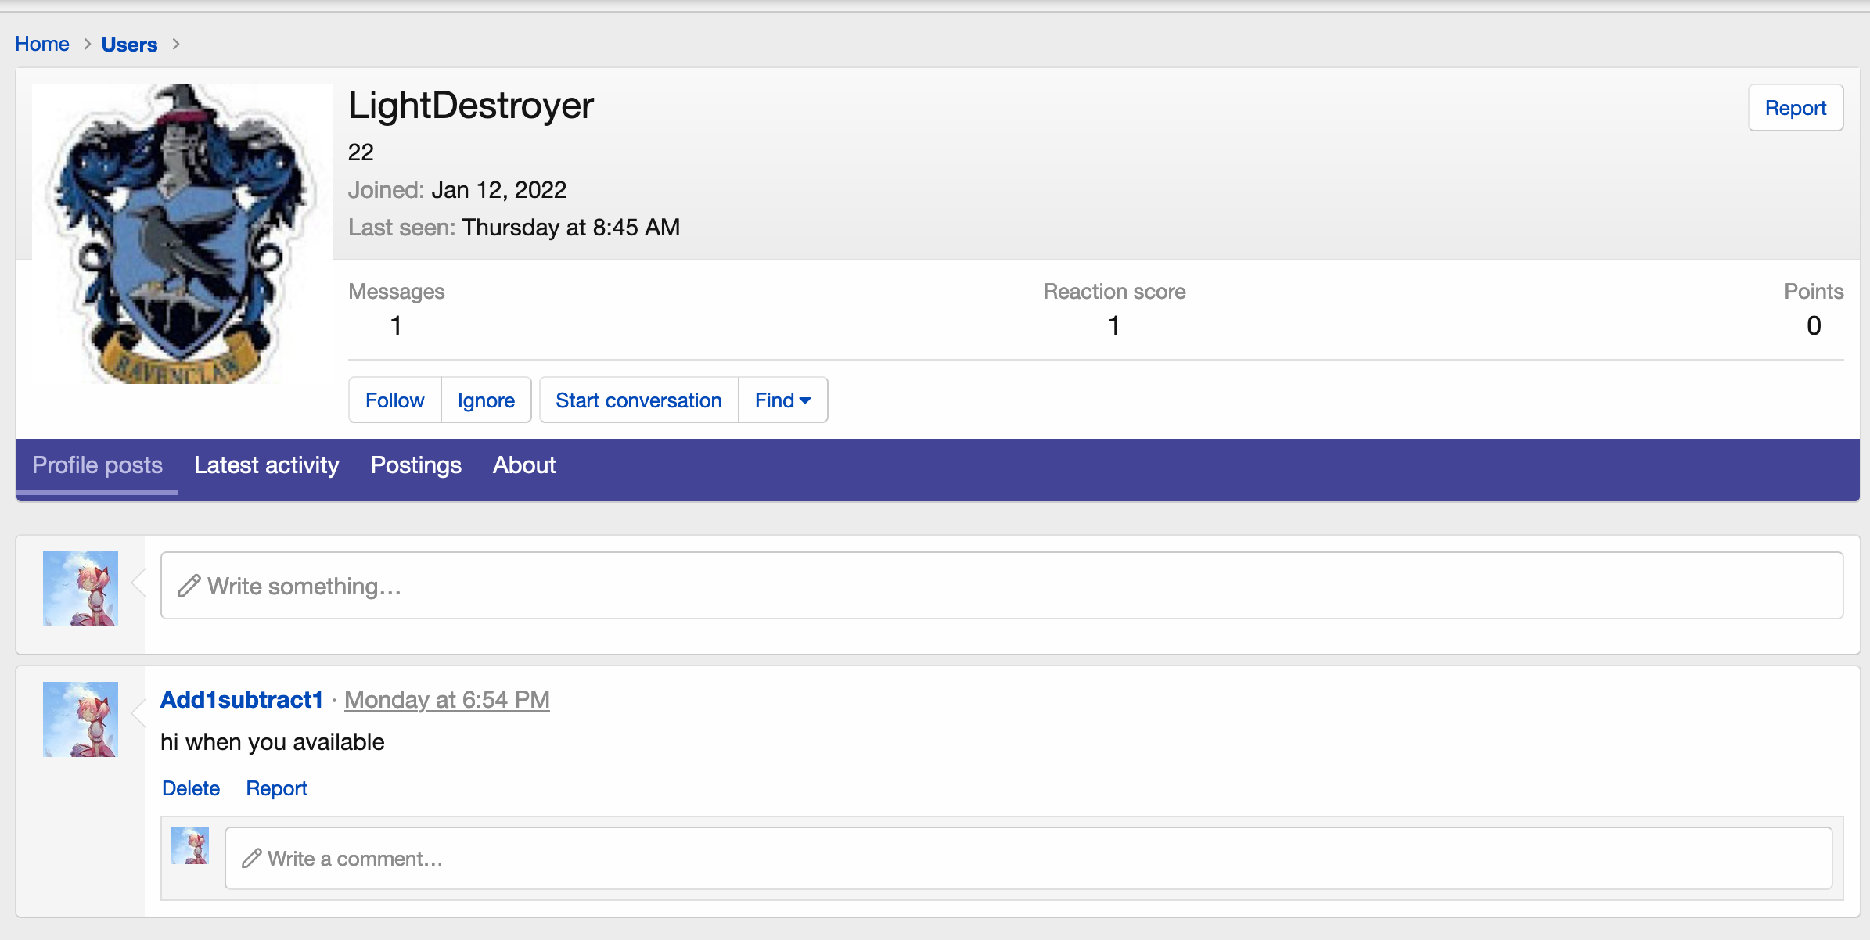Open the About tab

(x=524, y=465)
